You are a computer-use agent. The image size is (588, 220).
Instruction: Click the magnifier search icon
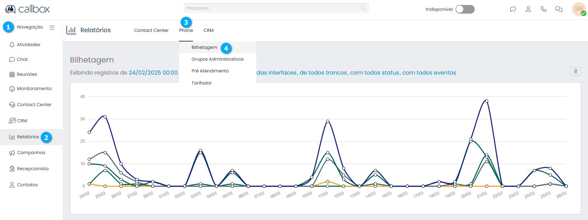(x=363, y=8)
